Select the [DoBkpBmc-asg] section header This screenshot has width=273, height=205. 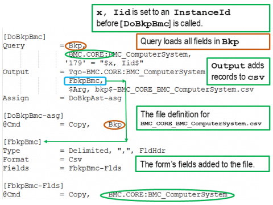(34, 116)
